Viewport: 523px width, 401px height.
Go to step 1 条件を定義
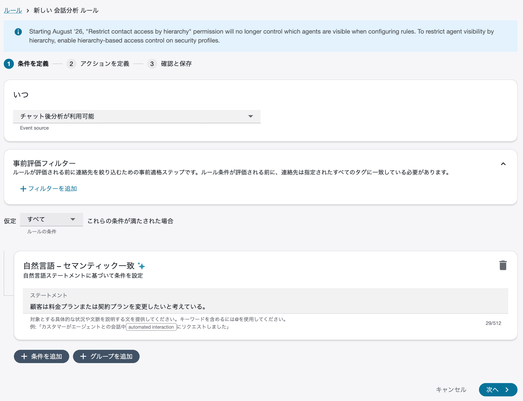click(26, 64)
